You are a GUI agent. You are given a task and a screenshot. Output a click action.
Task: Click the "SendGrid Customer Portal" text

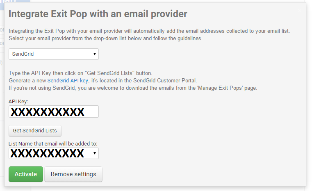tap(164, 80)
